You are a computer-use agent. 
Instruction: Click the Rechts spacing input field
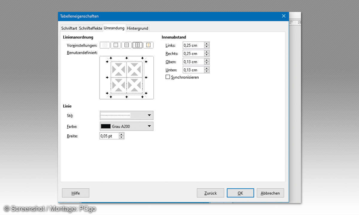(193, 53)
